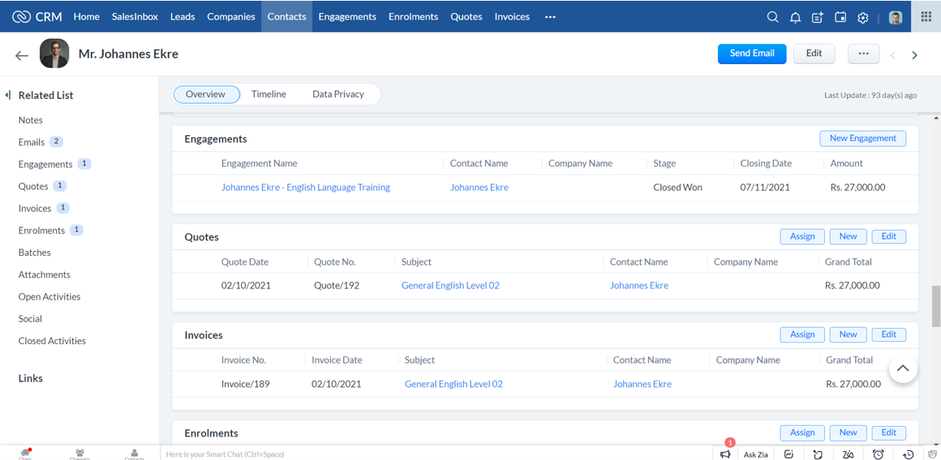
Task: Click the Send Email button
Action: (x=752, y=53)
